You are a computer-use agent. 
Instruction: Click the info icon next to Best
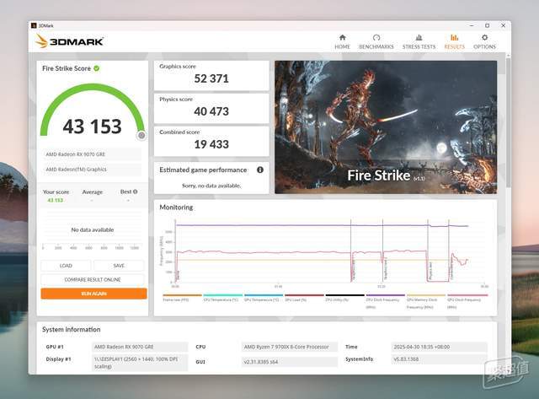[x=135, y=191]
